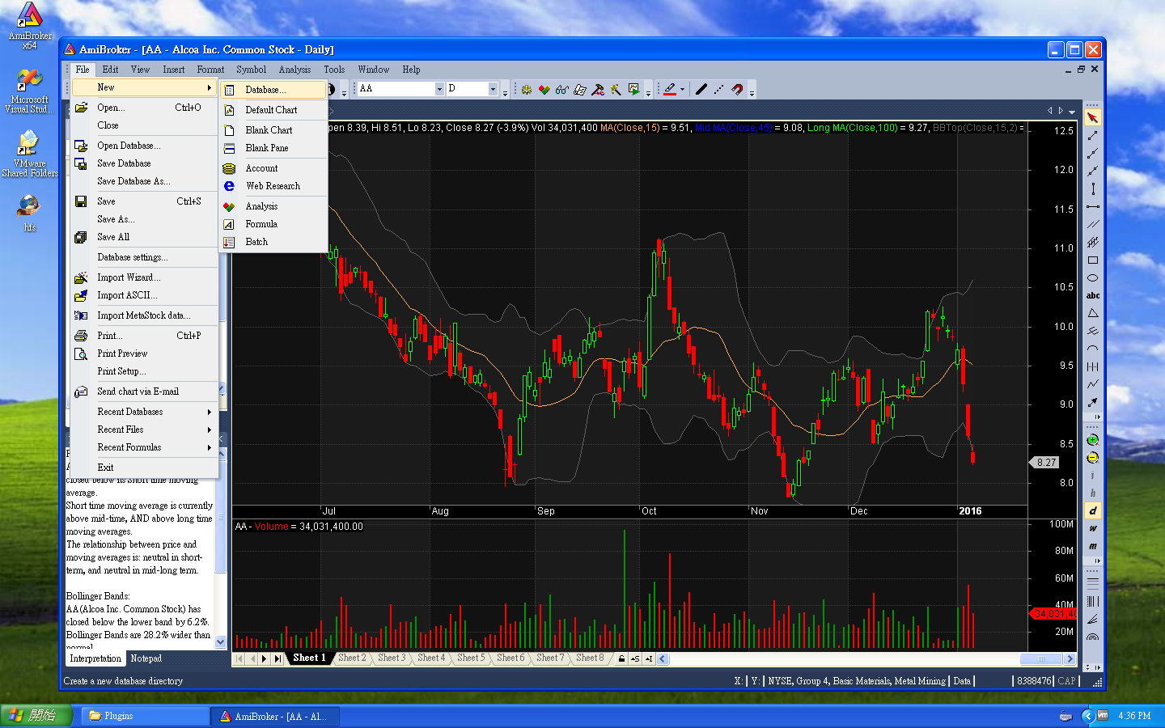Screen dimensions: 1165x728
Task: Open AmiBroker x64 desktop icon
Action: (x=30, y=26)
